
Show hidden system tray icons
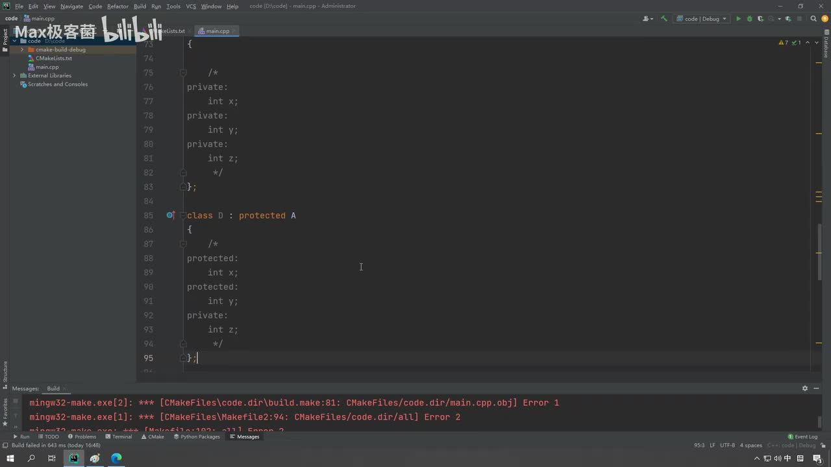[756, 459]
